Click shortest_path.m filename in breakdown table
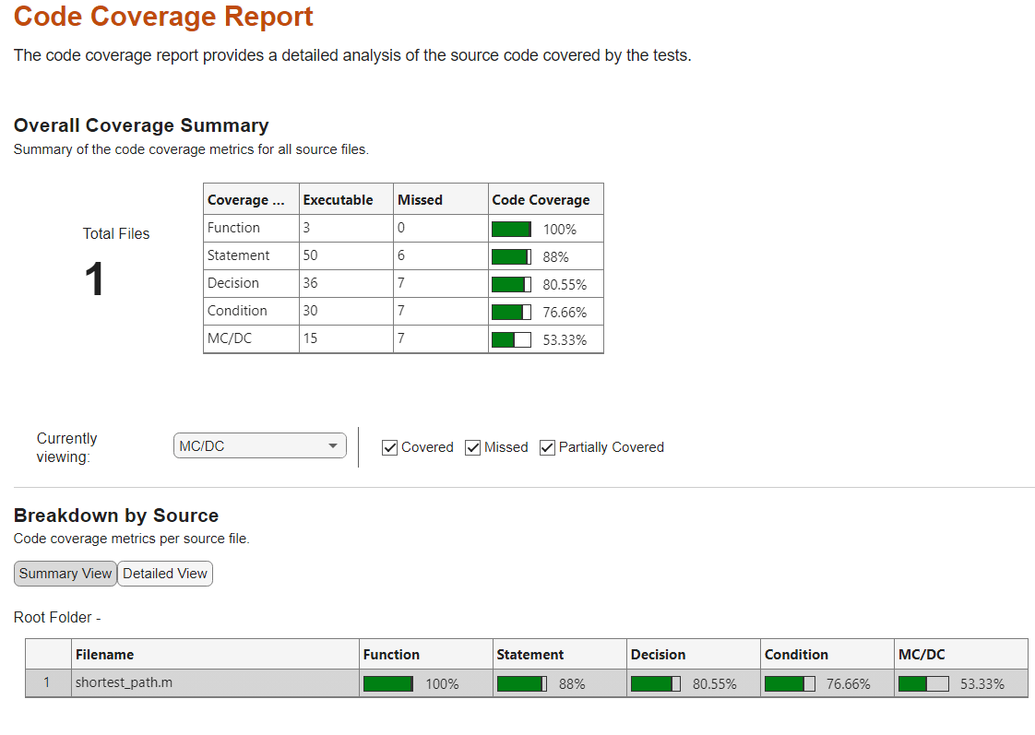1035x735 pixels. pos(124,683)
